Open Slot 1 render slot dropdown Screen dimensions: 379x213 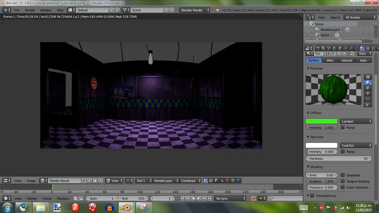tap(143, 181)
